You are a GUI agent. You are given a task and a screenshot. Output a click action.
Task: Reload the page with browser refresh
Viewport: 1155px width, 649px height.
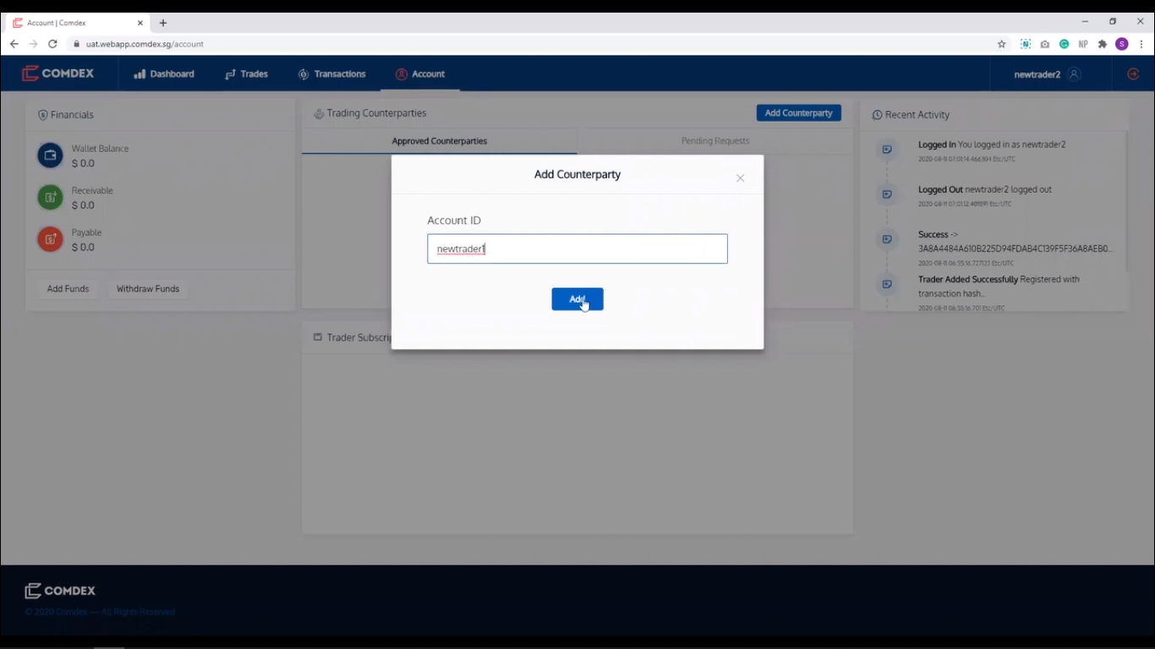(x=52, y=44)
